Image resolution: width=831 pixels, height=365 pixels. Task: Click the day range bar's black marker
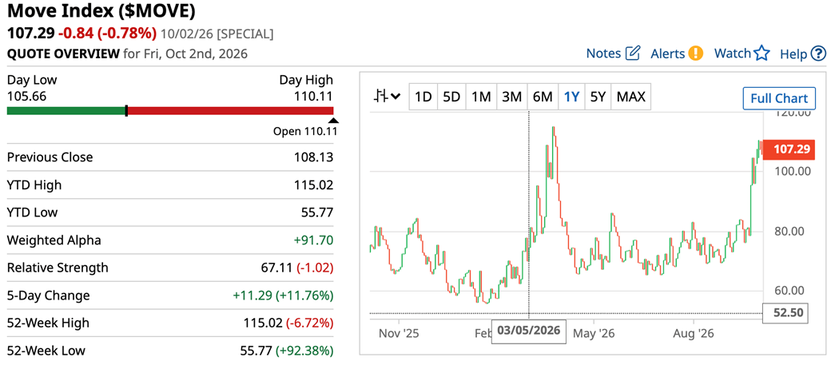pyautogui.click(x=126, y=110)
